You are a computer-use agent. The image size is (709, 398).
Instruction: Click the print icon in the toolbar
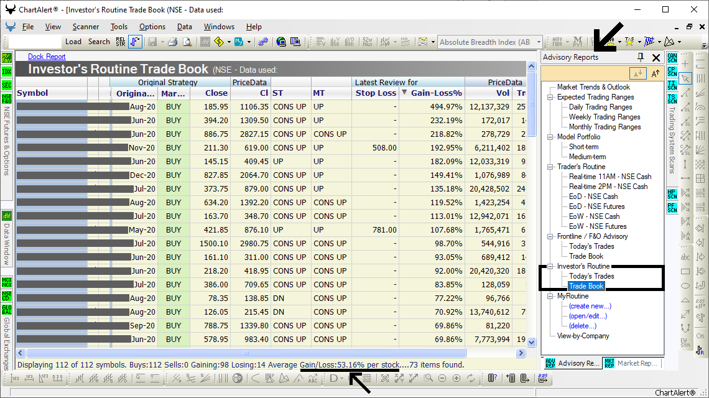172,42
